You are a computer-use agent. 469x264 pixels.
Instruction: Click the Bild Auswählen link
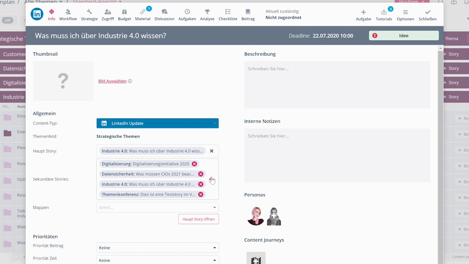tap(112, 81)
